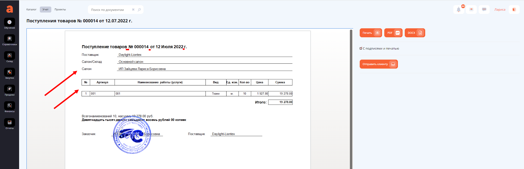The width and height of the screenshot is (524, 169).
Task: Open the Справочники sidebar icon
Action: (x=10, y=39)
